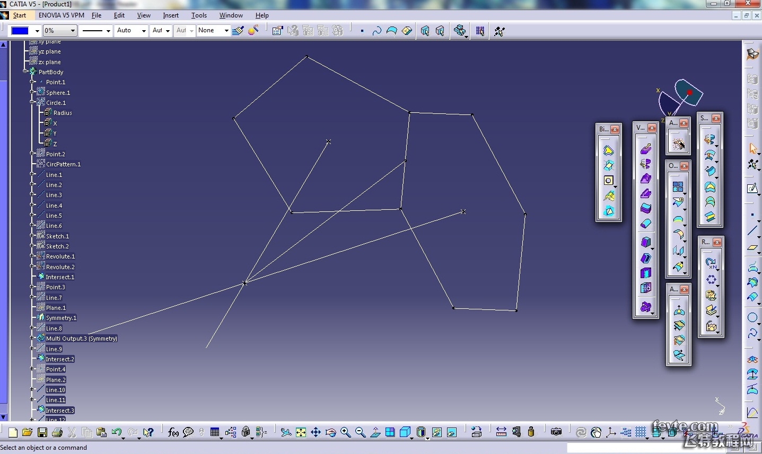762x454 pixels.
Task: Zoom out with the magnifier minus icon
Action: 360,432
